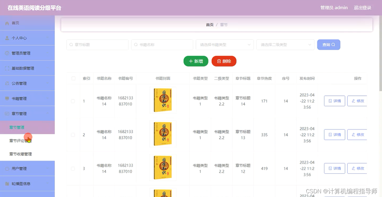
Task: Click the pencil icon in row 3 修改 button
Action: [x=353, y=168]
